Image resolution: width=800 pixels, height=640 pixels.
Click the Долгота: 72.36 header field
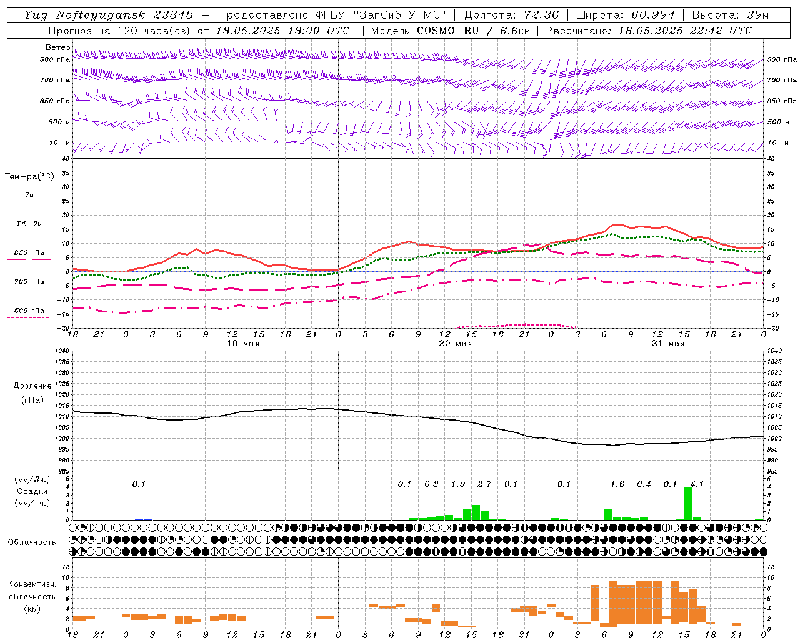click(x=511, y=15)
